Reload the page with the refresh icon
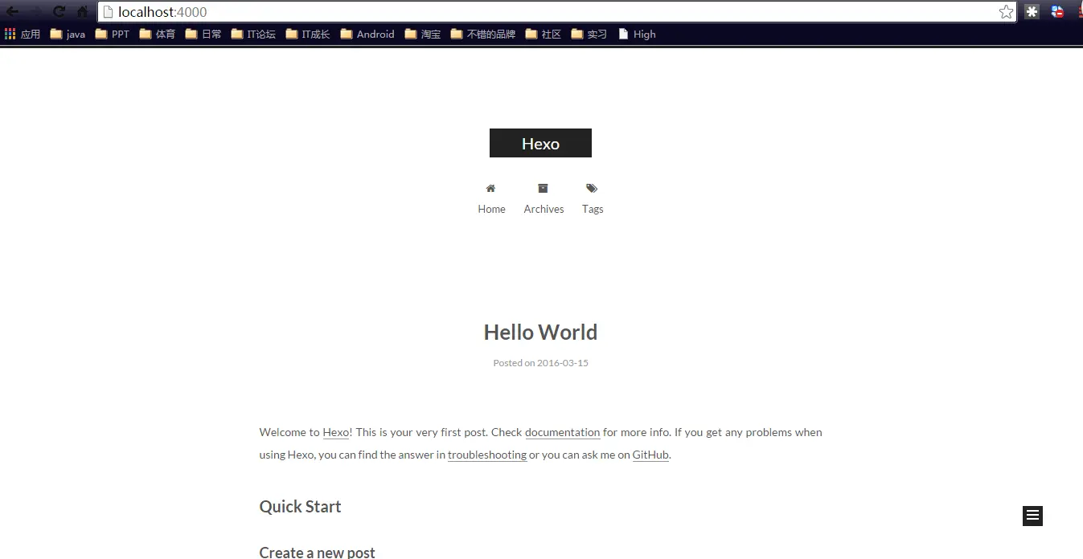 click(59, 11)
